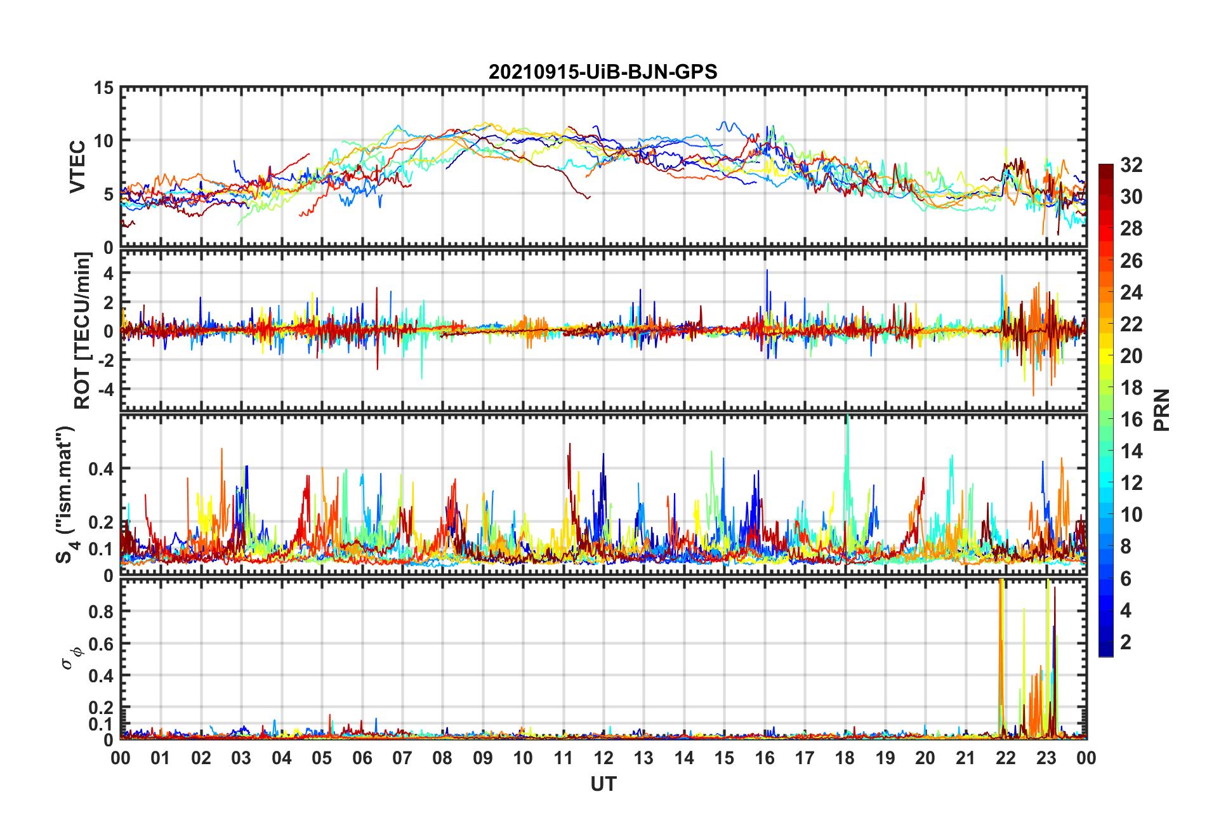Click x-axis hour label 01
Image resolution: width=1207 pixels, height=820 pixels.
click(x=161, y=758)
